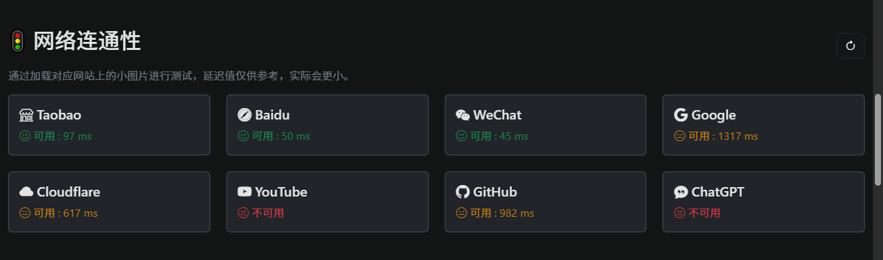Click the Taobao shop icon
The image size is (883, 260).
[x=26, y=115]
